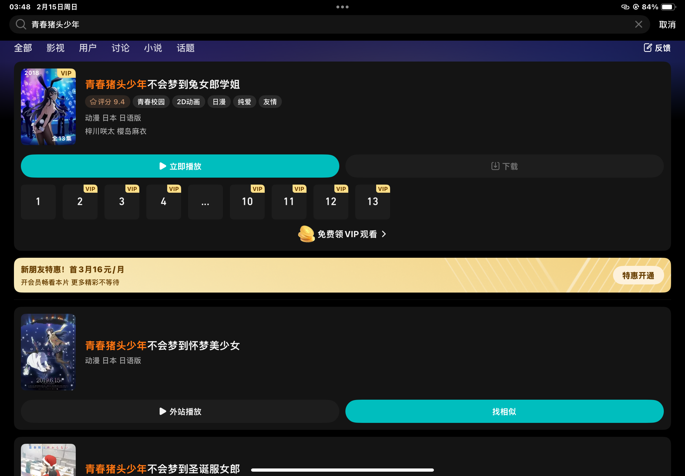Viewport: 685px width, 476px height.
Task: Click the 青春校园 genre tag
Action: click(151, 102)
